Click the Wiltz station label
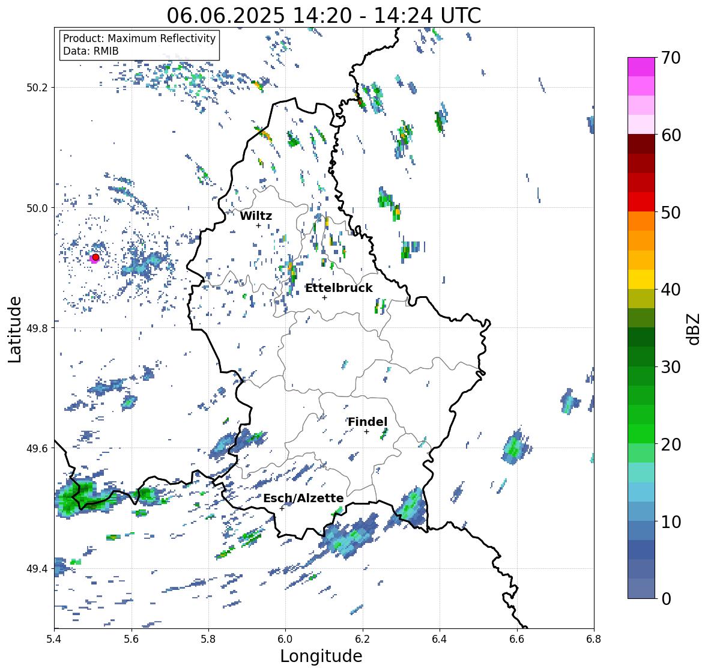Screen dimensions: 708x671 click(256, 216)
